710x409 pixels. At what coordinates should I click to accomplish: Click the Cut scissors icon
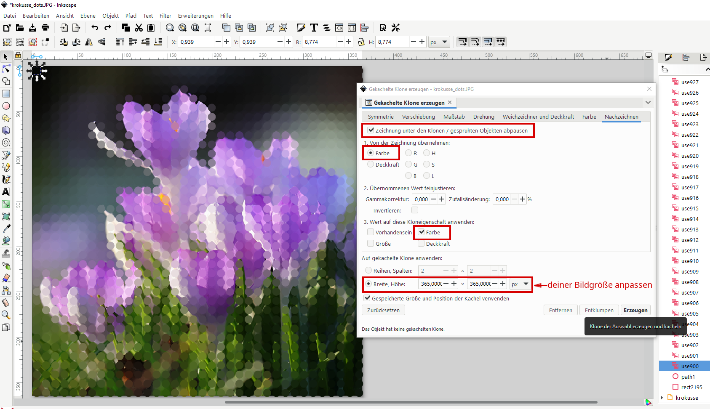pos(139,28)
